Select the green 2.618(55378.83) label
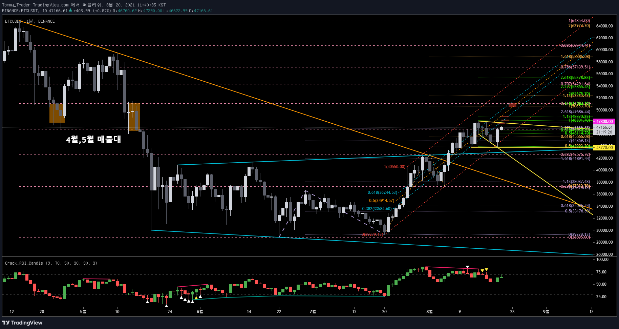 (x=575, y=78)
